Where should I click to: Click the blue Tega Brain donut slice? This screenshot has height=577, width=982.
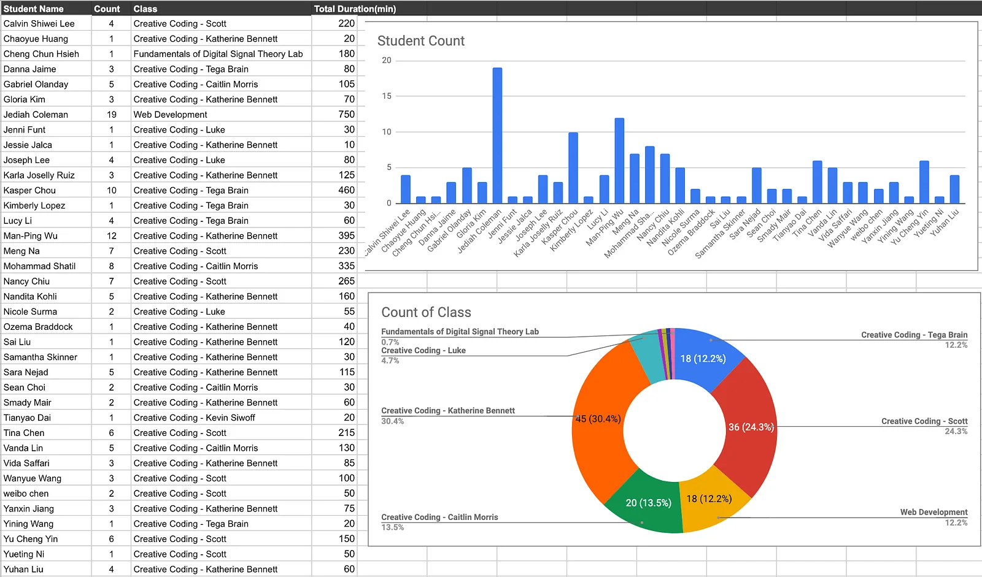point(703,359)
